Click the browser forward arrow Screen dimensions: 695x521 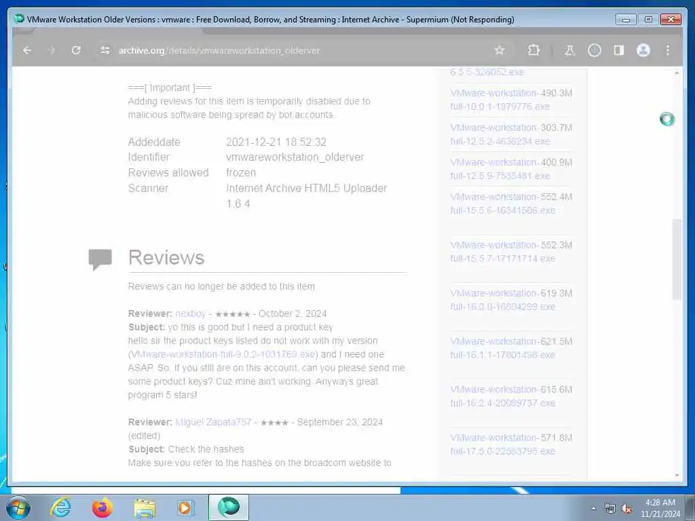(x=52, y=50)
